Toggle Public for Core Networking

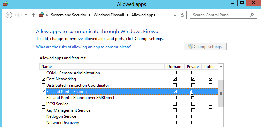click(210, 79)
